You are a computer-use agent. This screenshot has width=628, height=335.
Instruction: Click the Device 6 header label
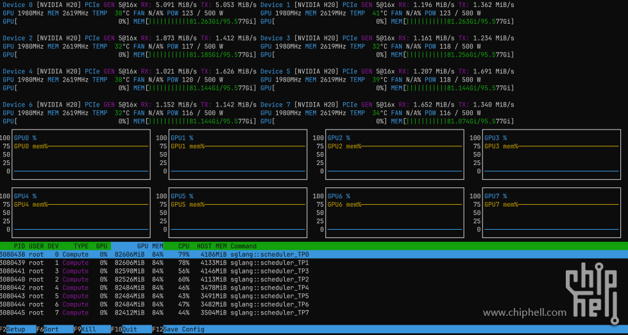(x=18, y=105)
